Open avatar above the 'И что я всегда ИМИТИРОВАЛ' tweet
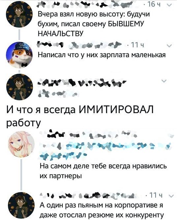The image size is (177, 220). coord(20,87)
